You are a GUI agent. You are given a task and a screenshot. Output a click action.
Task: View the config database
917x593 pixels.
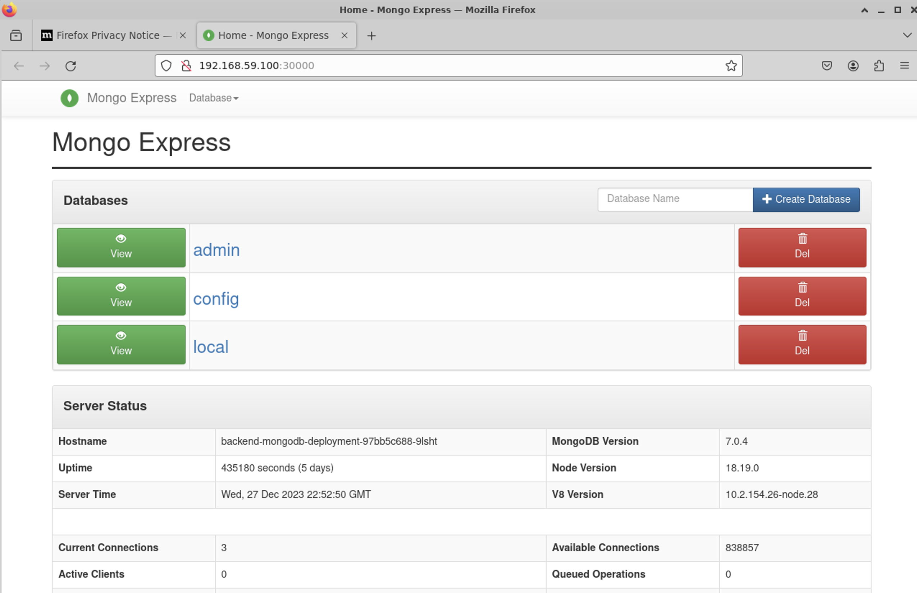tap(121, 296)
